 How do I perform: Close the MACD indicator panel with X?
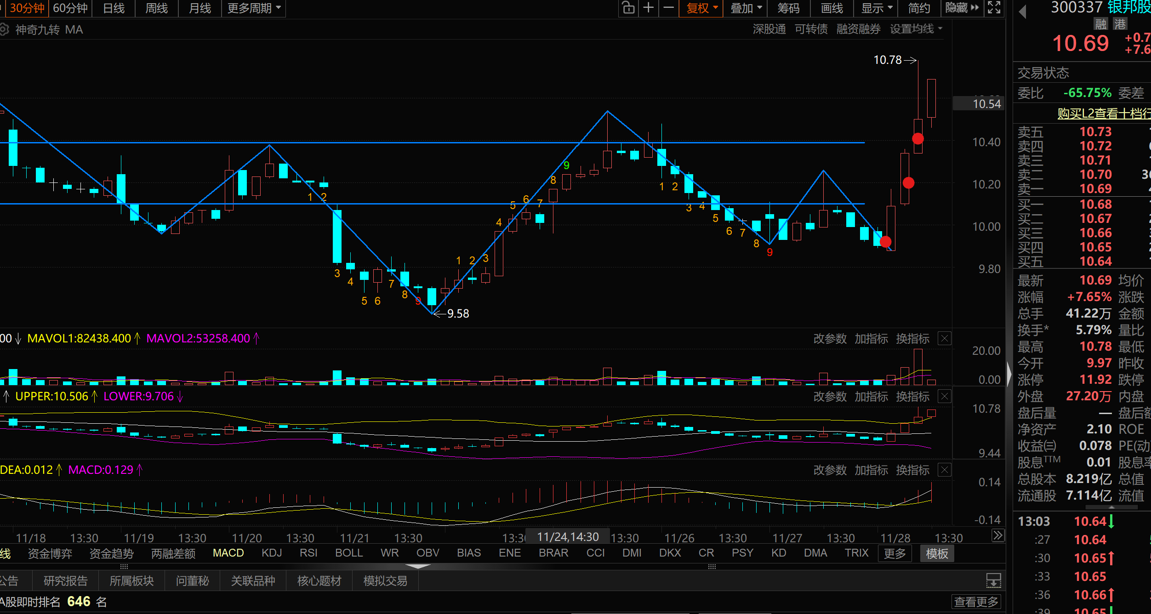coord(944,470)
